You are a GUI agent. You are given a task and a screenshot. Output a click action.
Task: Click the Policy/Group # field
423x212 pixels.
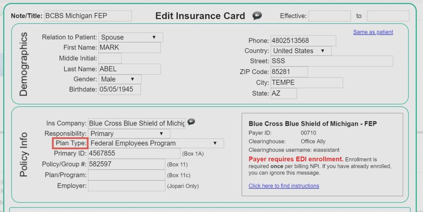click(x=126, y=164)
